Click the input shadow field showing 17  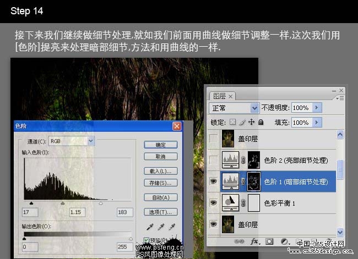[x=30, y=212]
